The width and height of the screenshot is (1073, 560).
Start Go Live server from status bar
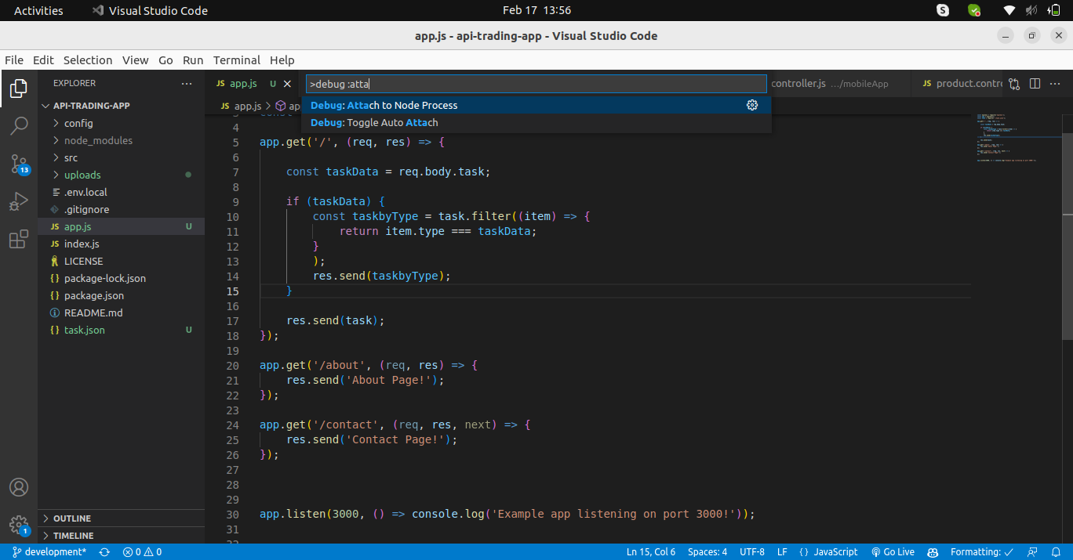click(x=893, y=552)
